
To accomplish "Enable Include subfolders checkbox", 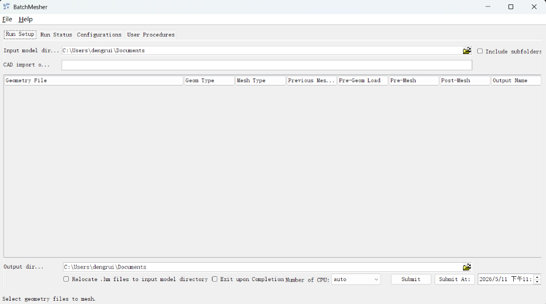I will pos(480,51).
